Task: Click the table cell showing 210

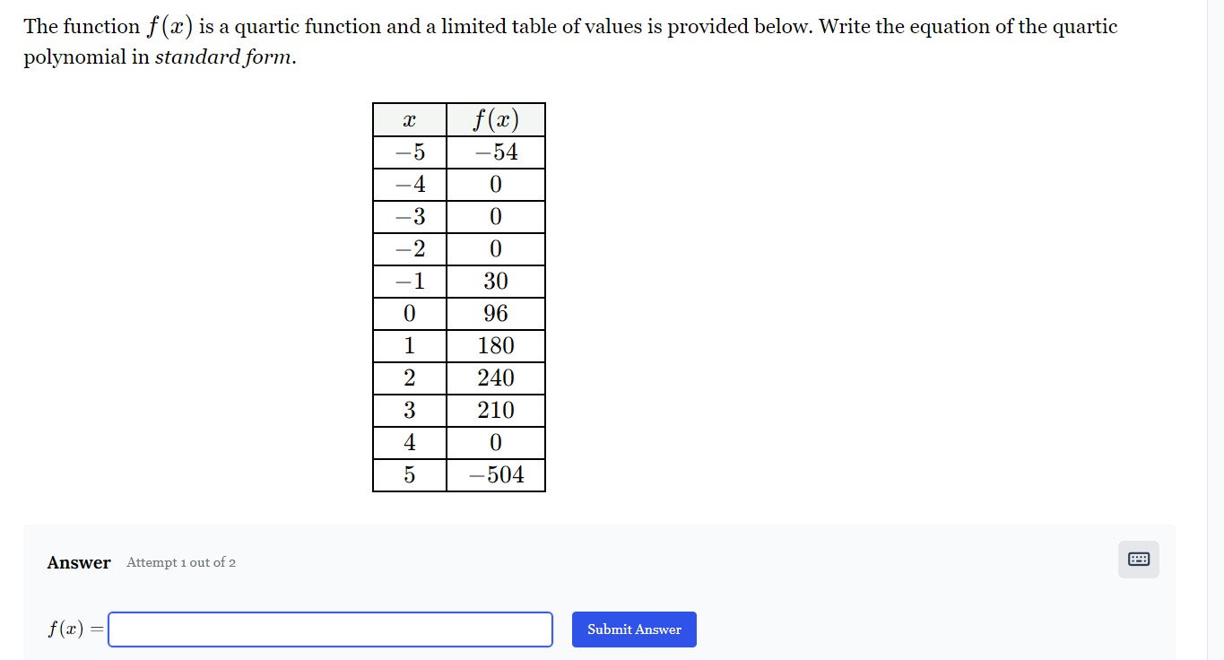Action: [496, 411]
